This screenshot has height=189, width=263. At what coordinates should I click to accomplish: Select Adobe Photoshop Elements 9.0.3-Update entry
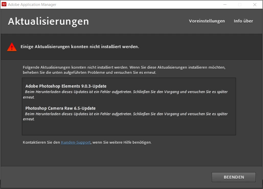(66, 86)
